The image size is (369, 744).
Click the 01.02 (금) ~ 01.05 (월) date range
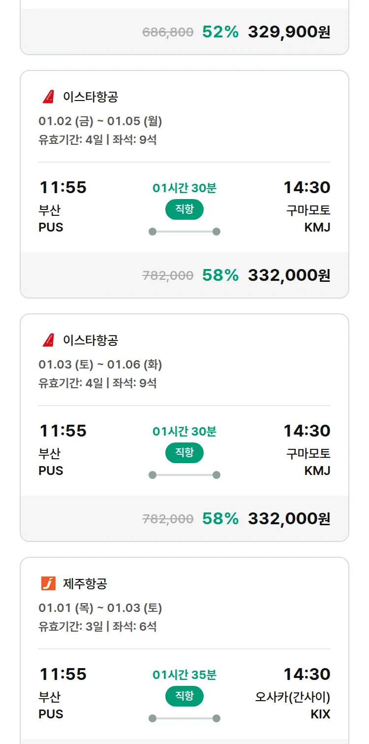click(x=100, y=121)
